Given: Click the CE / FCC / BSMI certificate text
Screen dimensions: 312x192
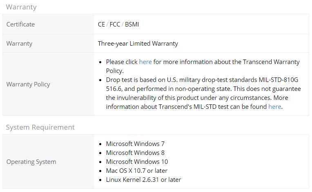Looking at the screenshot, I should tap(118, 24).
